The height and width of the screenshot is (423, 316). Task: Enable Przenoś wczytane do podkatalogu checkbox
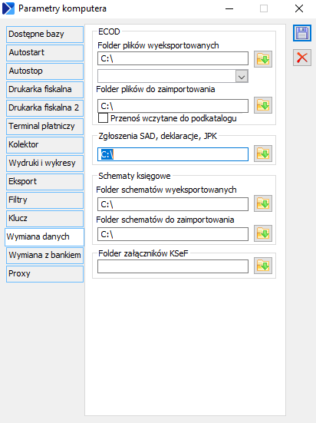[x=103, y=118]
